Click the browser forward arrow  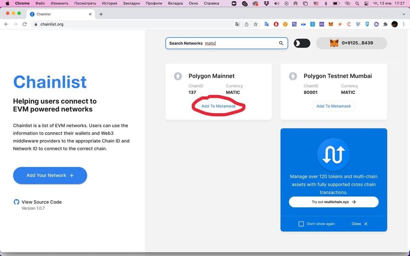[15, 24]
